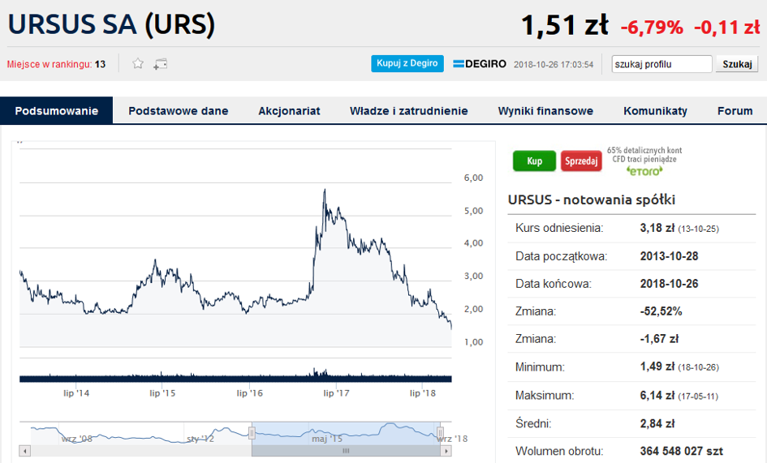Viewport: 767px width, 463px height.
Task: Click timestamp 2018-10-26 17:03:54
Action: pos(554,65)
